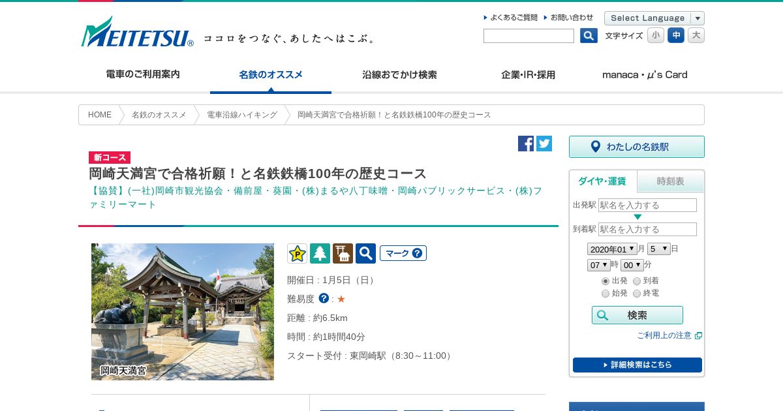The image size is (783, 411).
Task: Select the 始発 radio button
Action: [606, 294]
